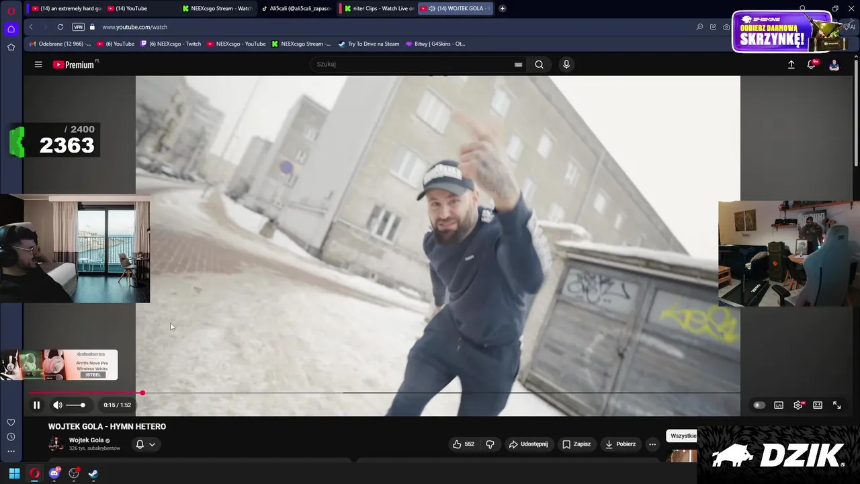Open the NEEXcsgo - Twitch bookmark

pyautogui.click(x=171, y=44)
